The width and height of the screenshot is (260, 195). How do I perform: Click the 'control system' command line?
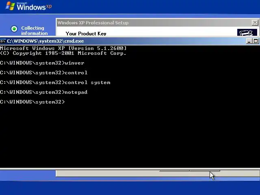click(55, 82)
